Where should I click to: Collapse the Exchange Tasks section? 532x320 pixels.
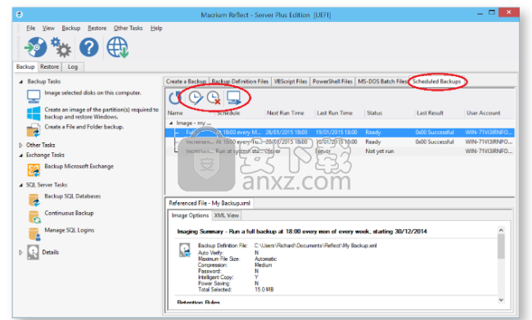(x=21, y=155)
